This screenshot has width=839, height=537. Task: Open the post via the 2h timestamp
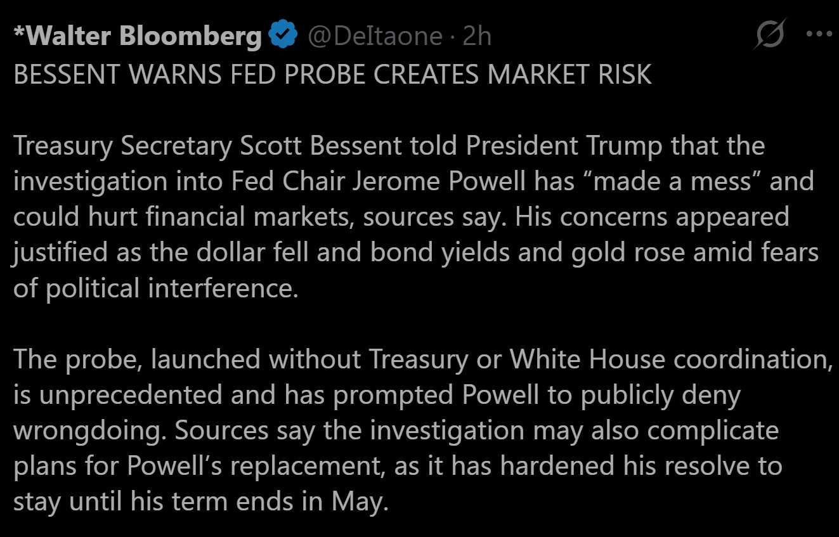(477, 36)
